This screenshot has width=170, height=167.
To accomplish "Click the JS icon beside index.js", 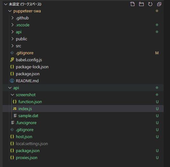I will (15, 109).
